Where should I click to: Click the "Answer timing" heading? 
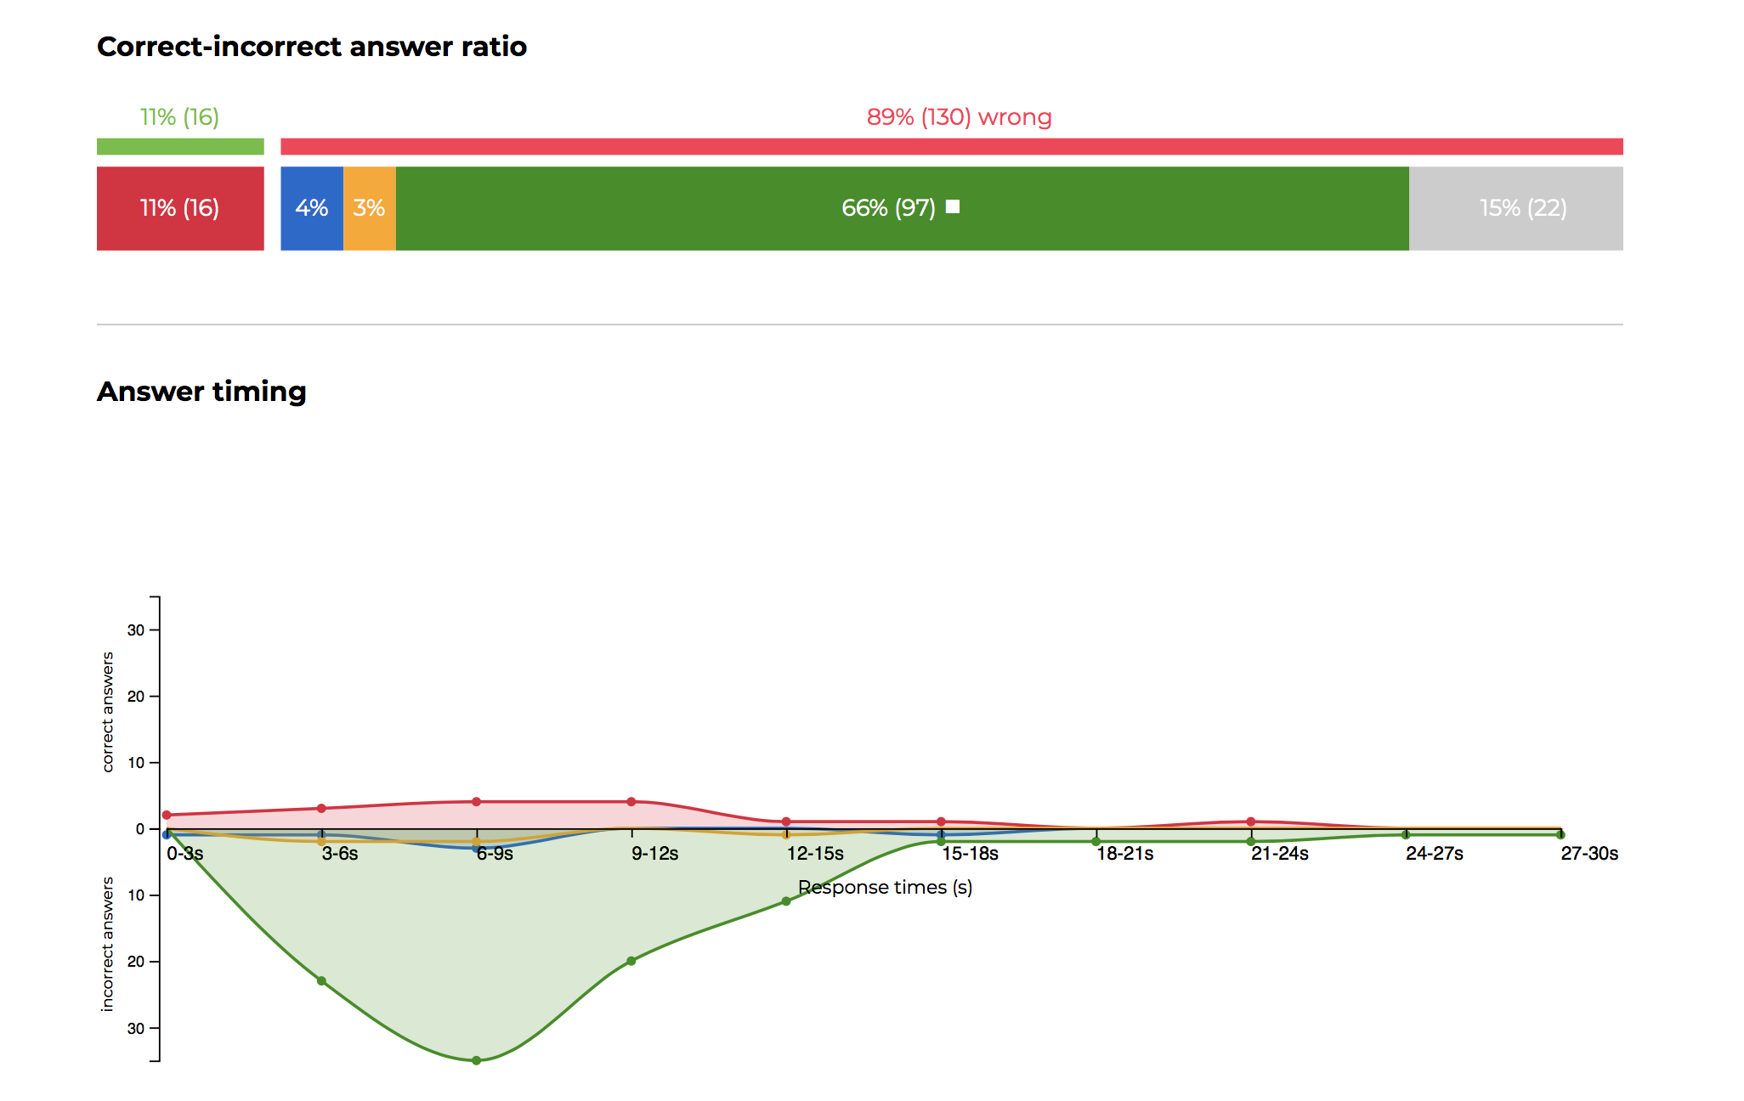(201, 392)
